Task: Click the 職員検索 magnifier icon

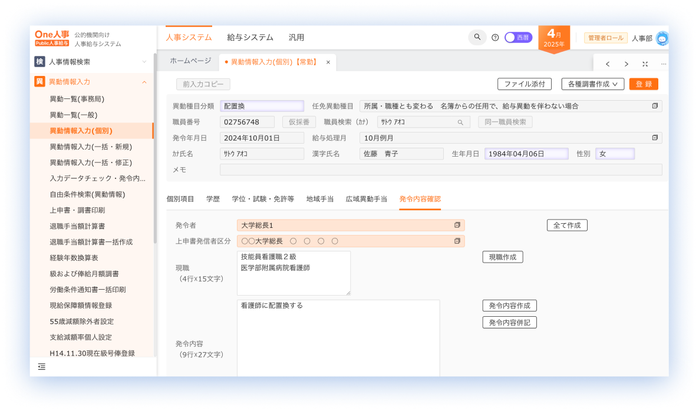Action: (460, 122)
